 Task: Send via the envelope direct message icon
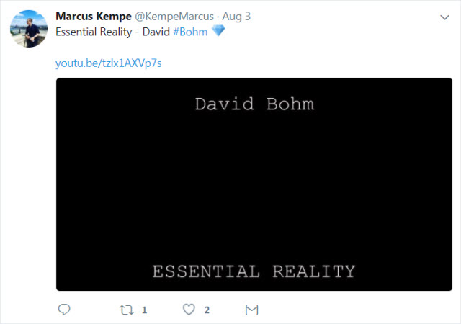(x=251, y=310)
